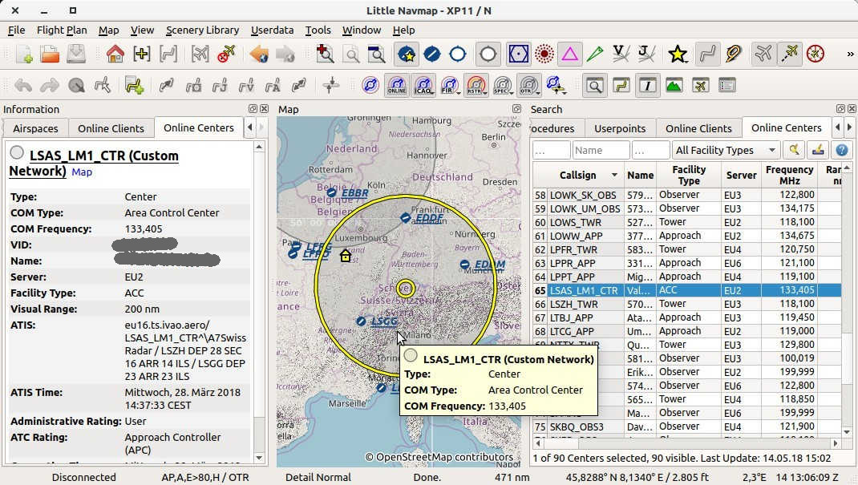Switch to Airspaces tab in Information
This screenshot has width=858, height=485.
point(35,128)
